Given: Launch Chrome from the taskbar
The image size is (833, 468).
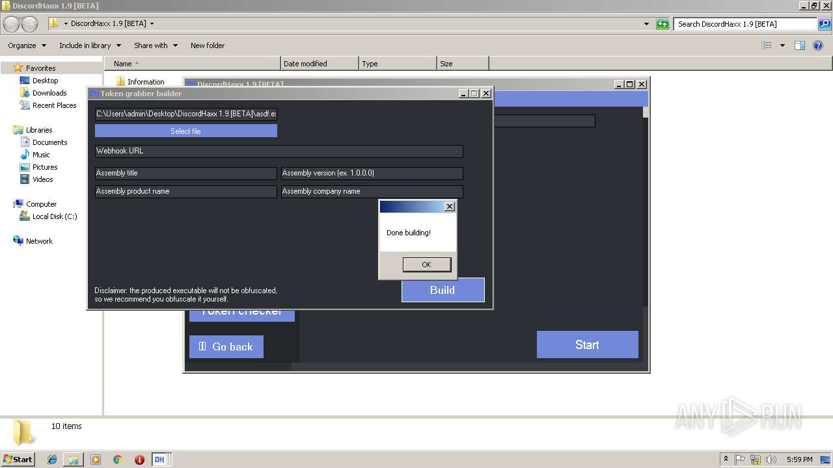Looking at the screenshot, I should point(118,460).
